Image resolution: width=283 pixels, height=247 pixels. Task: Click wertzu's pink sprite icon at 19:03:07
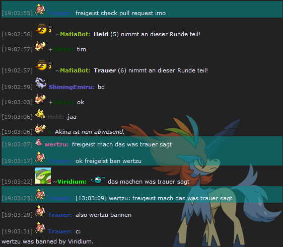tap(39, 142)
